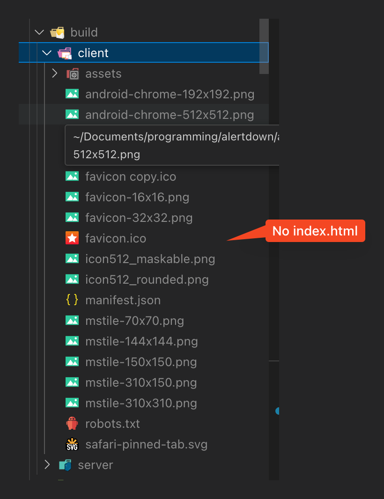The width and height of the screenshot is (384, 499).
Task: Click the file path tooltip ending in 512x512.png
Action: (x=173, y=145)
